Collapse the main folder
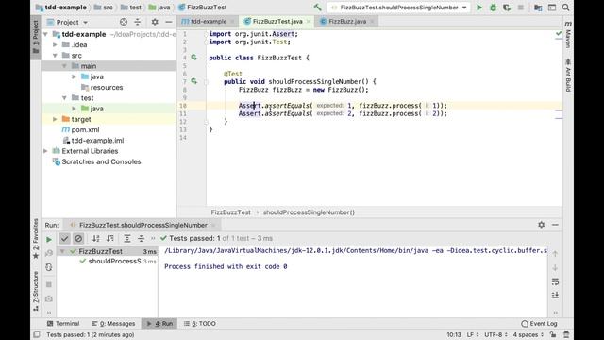Screen dimensions: 604x340 [x=64, y=66]
